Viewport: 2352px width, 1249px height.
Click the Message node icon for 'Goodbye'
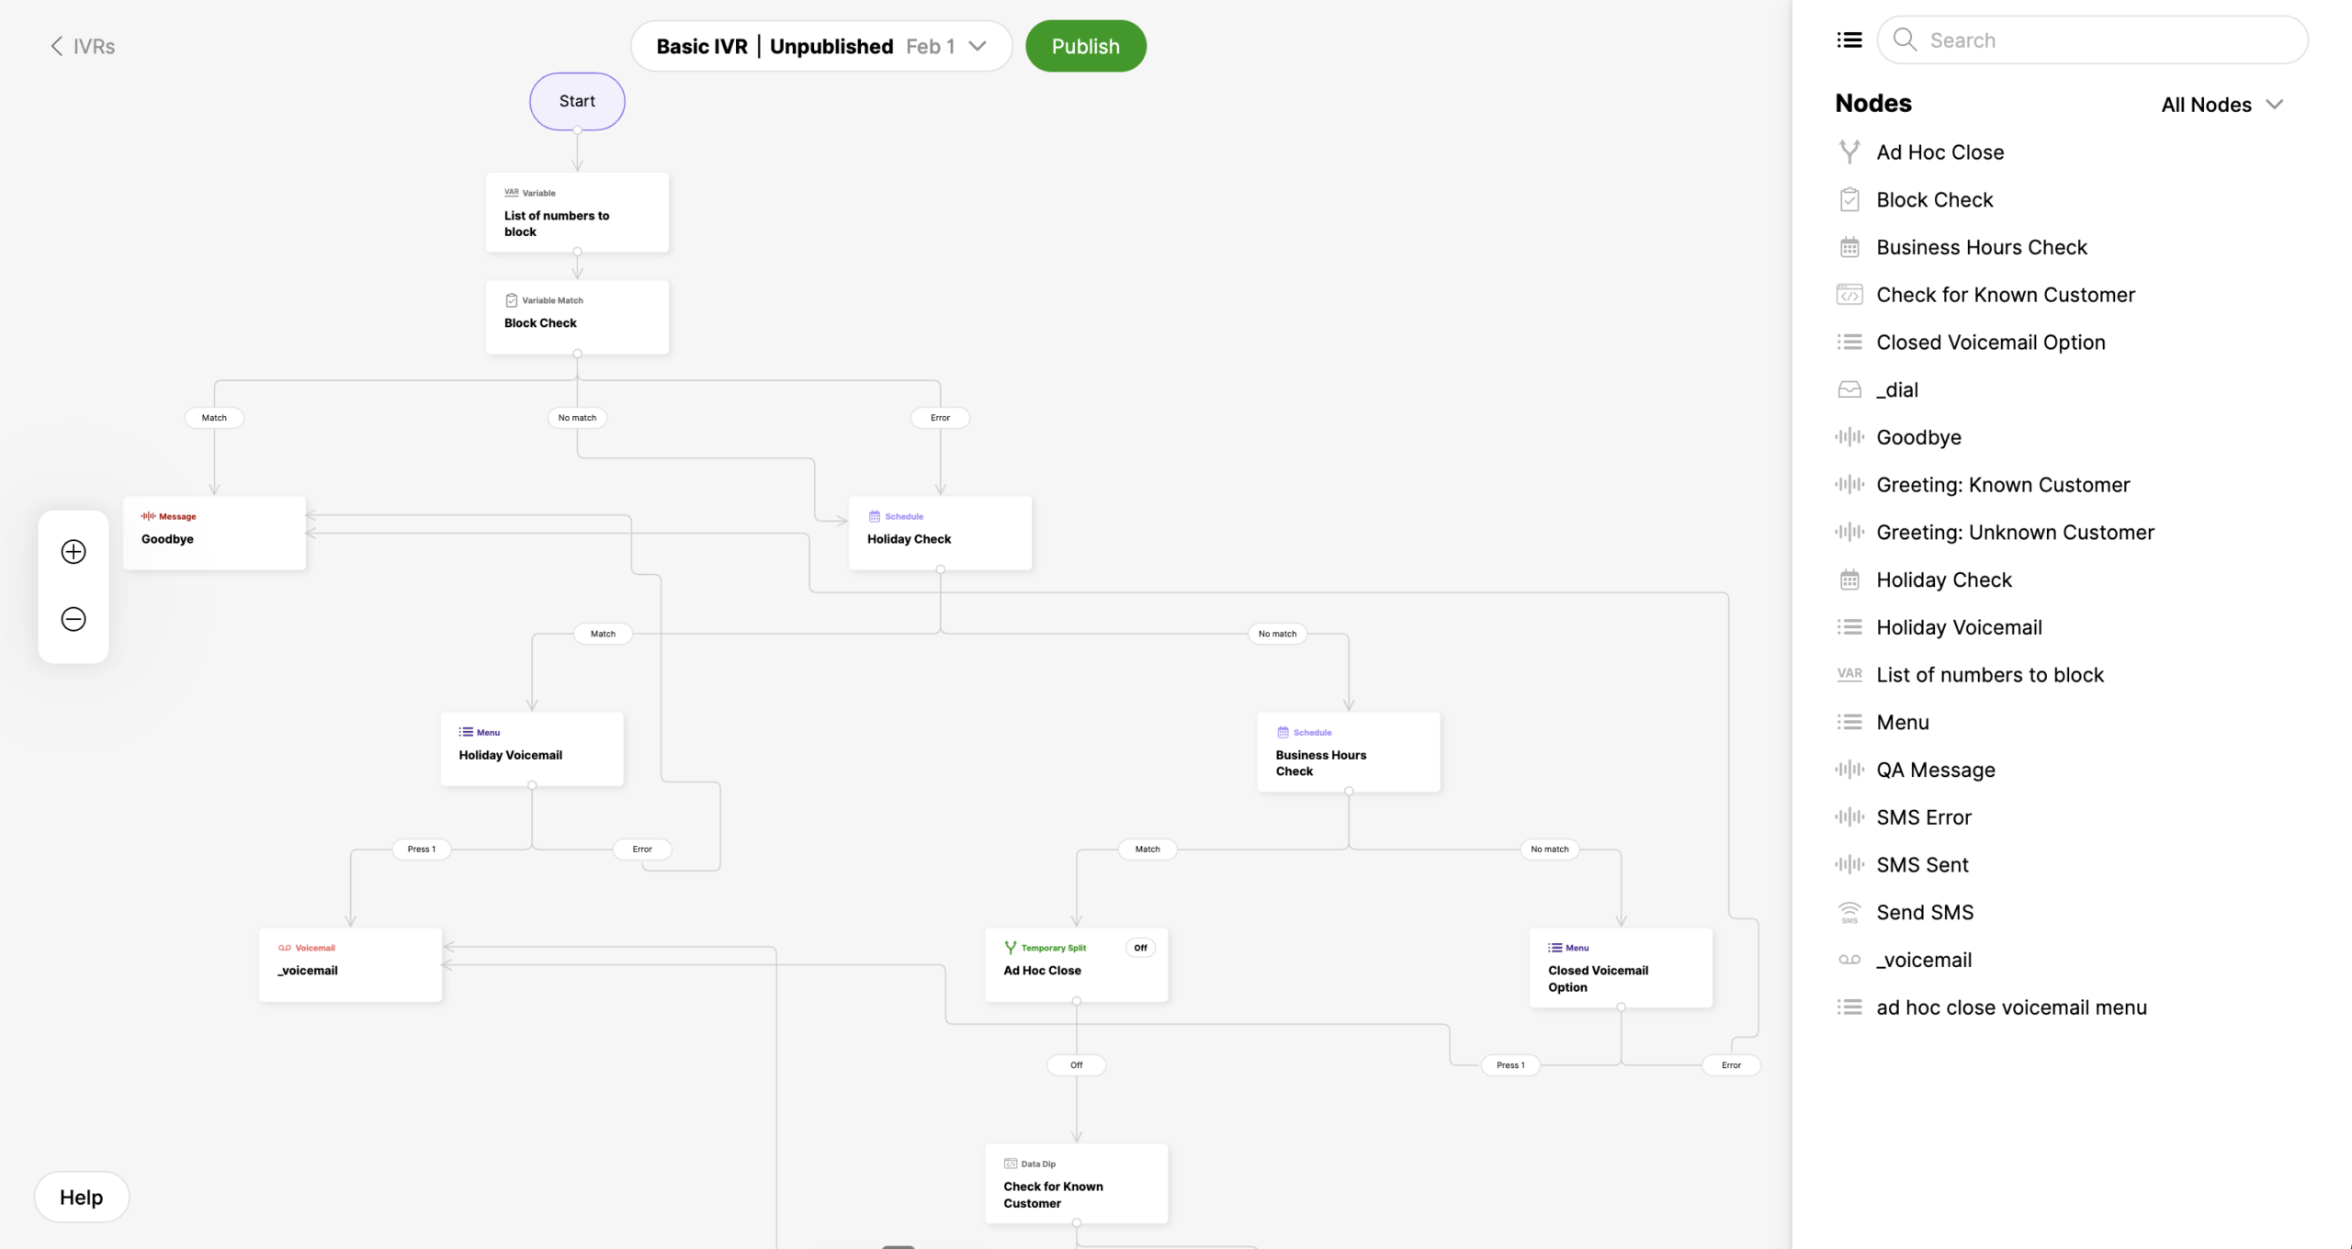pyautogui.click(x=148, y=515)
